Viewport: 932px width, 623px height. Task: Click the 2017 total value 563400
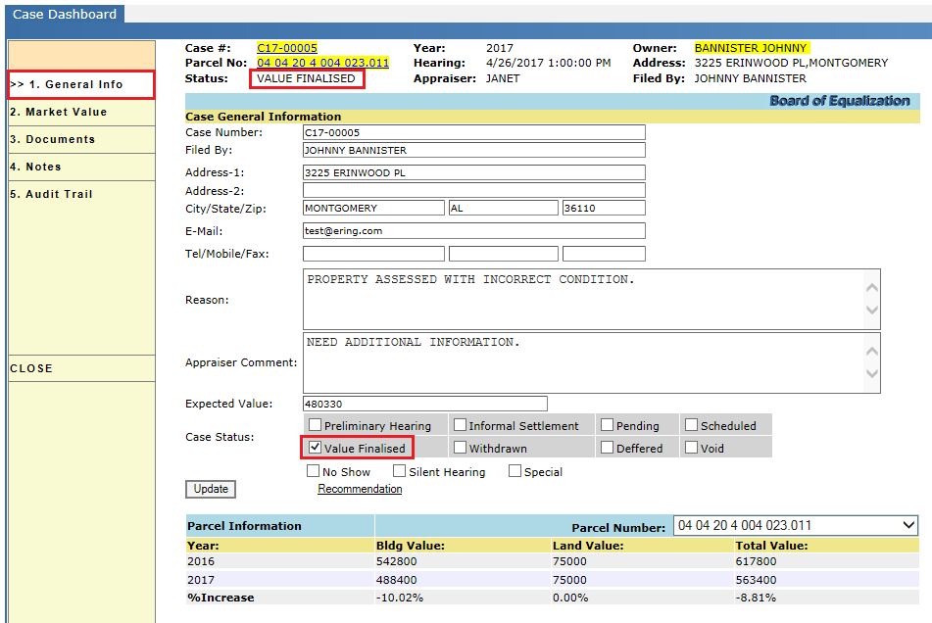[x=756, y=580]
